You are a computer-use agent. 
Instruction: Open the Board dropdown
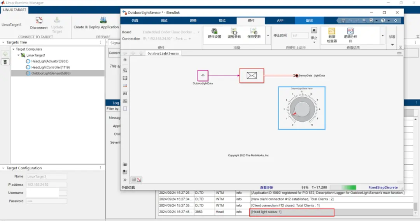coord(198,32)
